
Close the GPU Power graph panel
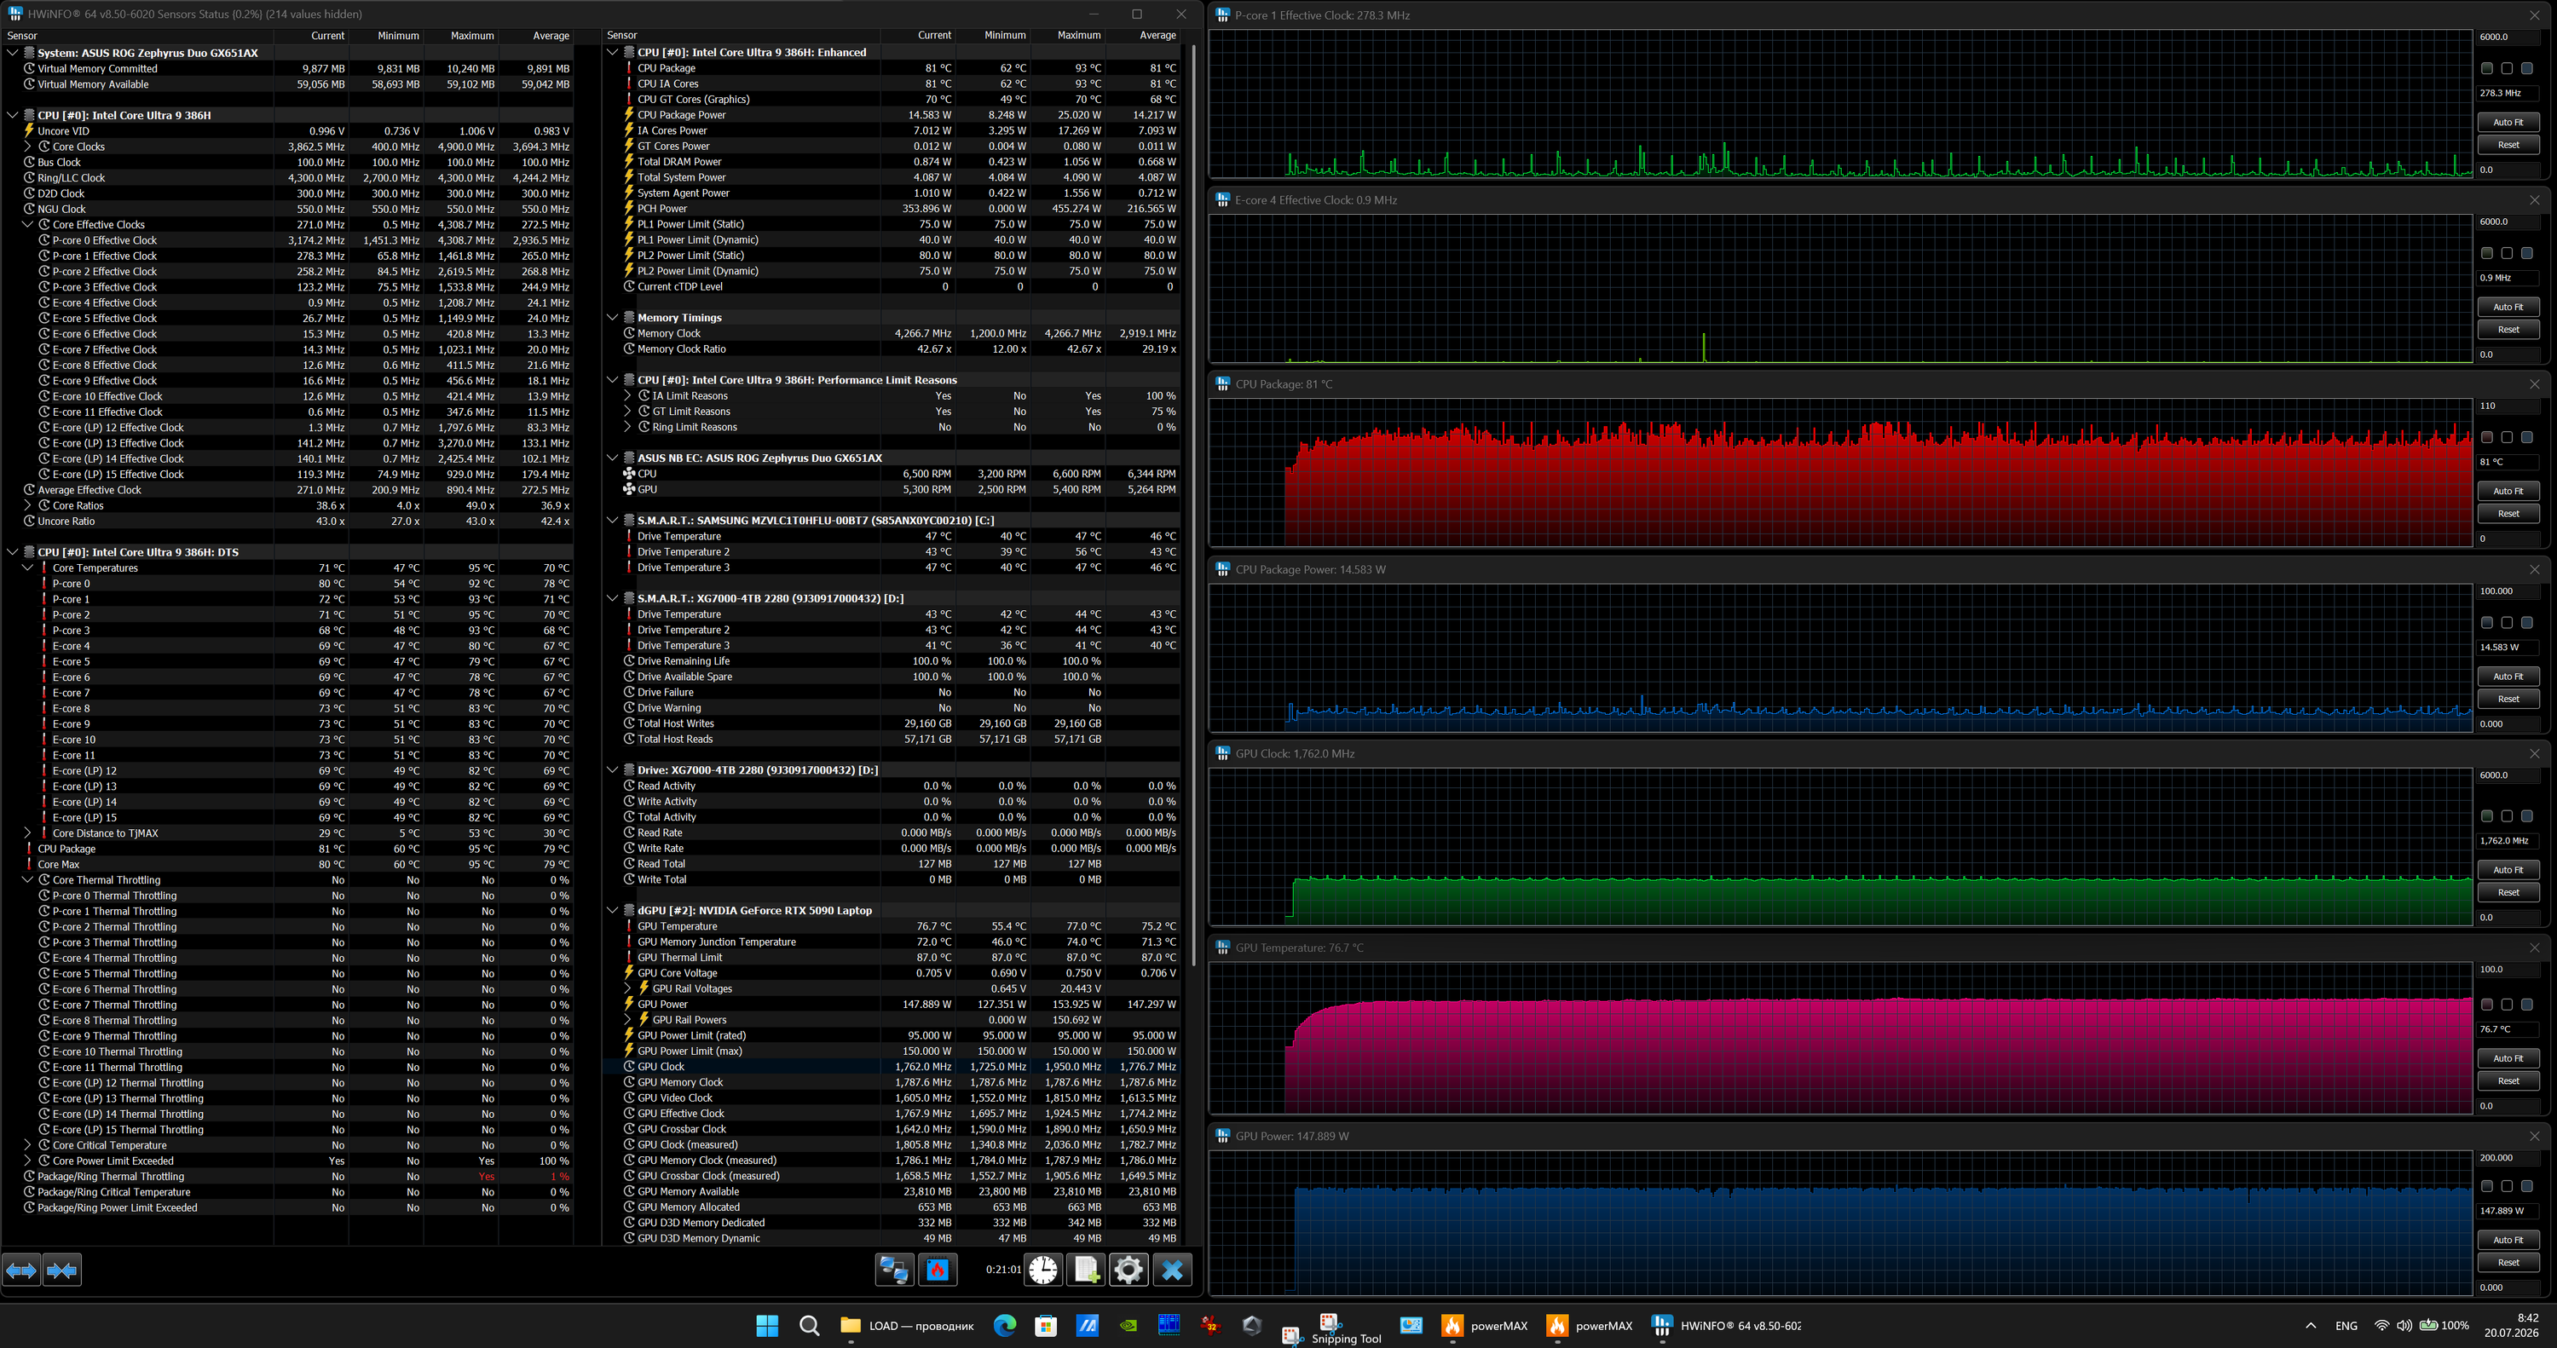[2534, 1136]
